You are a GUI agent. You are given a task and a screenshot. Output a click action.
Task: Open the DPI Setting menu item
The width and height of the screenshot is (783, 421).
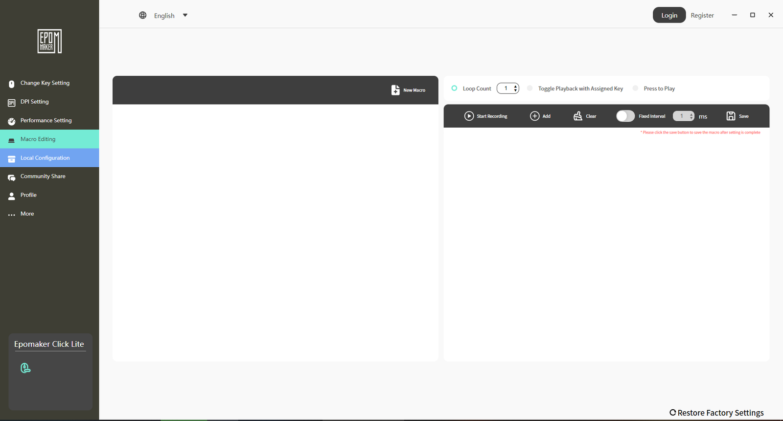(x=35, y=102)
